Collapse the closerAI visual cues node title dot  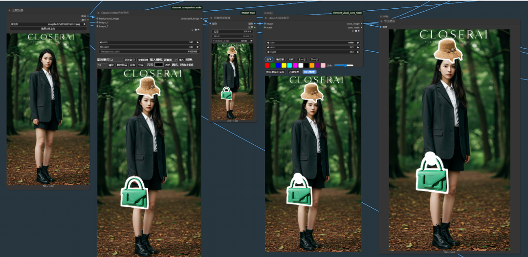click(265, 18)
